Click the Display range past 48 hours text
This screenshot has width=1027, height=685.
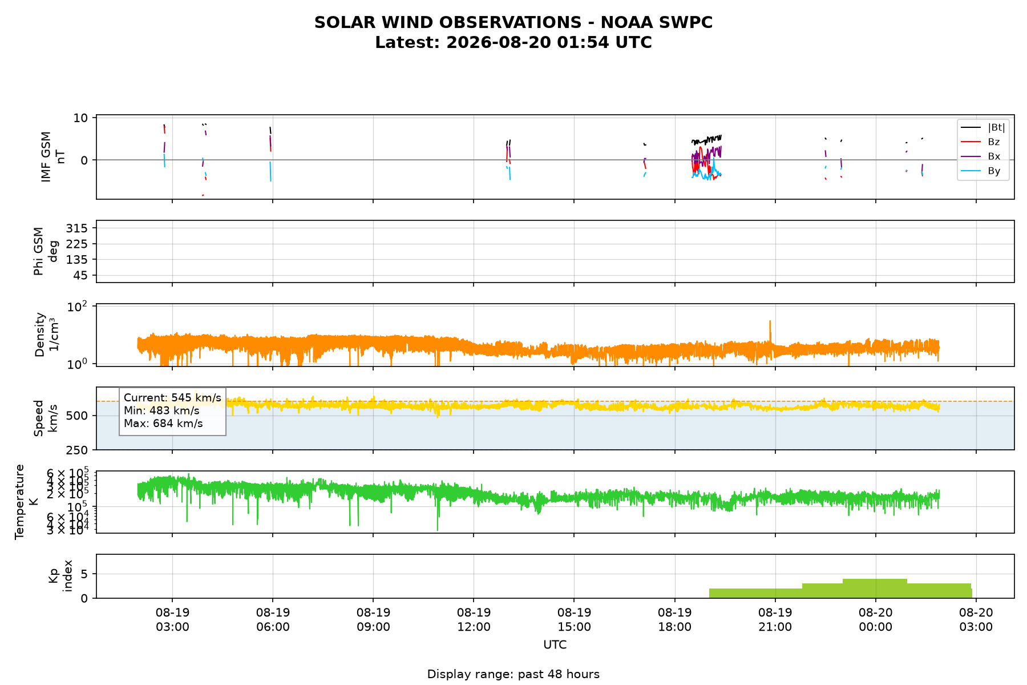coord(513,674)
